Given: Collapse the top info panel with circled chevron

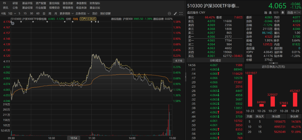Looking at the screenshot, I should click(x=169, y=13).
